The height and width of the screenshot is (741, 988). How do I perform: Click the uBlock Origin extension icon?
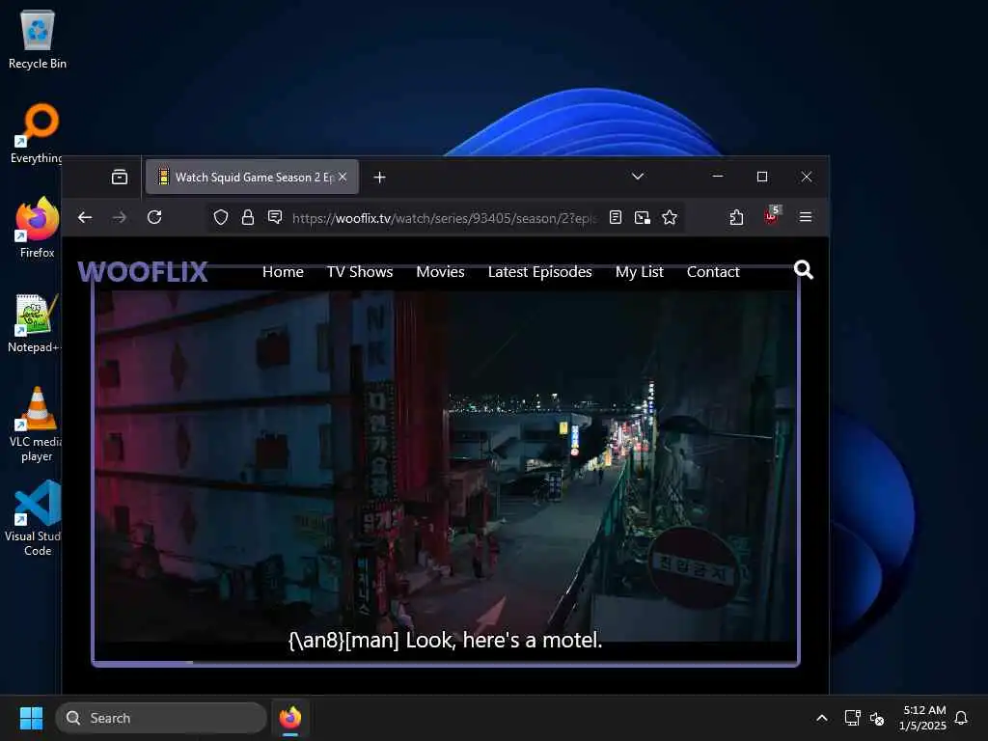[772, 216]
